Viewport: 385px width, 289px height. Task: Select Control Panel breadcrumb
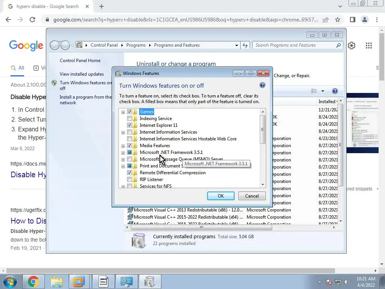(104, 45)
